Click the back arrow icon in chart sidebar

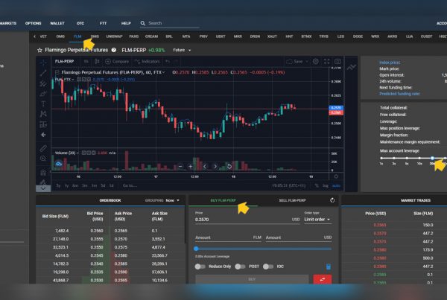[43, 135]
